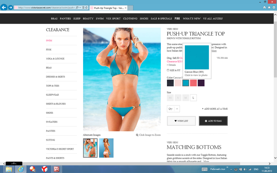Open the PANTIES navigation menu
This screenshot has width=277, height=173.
(x=65, y=19)
